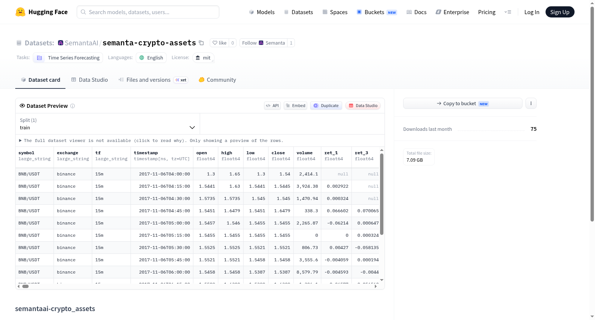
Task: Follow the Semanta organization
Action: point(263,43)
